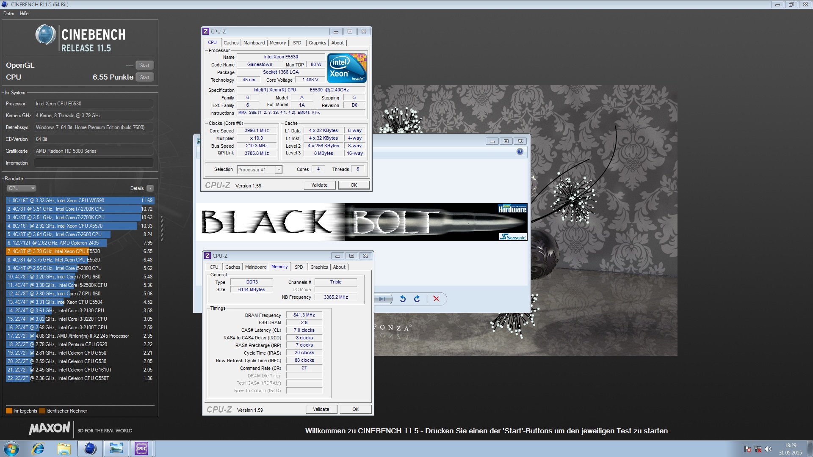Open Windows Explorer from taskbar
This screenshot has height=457, width=813.
click(x=64, y=449)
